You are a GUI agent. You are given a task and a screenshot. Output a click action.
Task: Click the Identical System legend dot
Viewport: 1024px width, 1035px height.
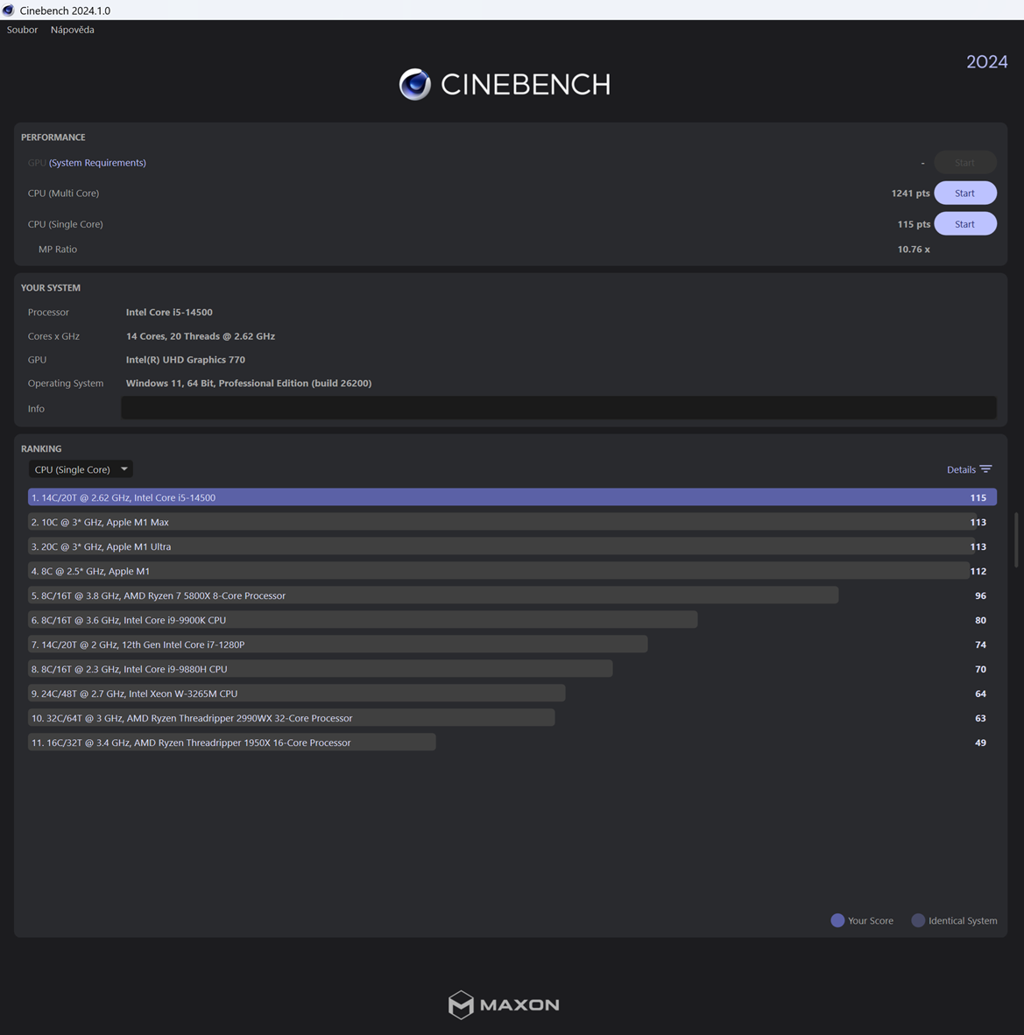(x=918, y=920)
